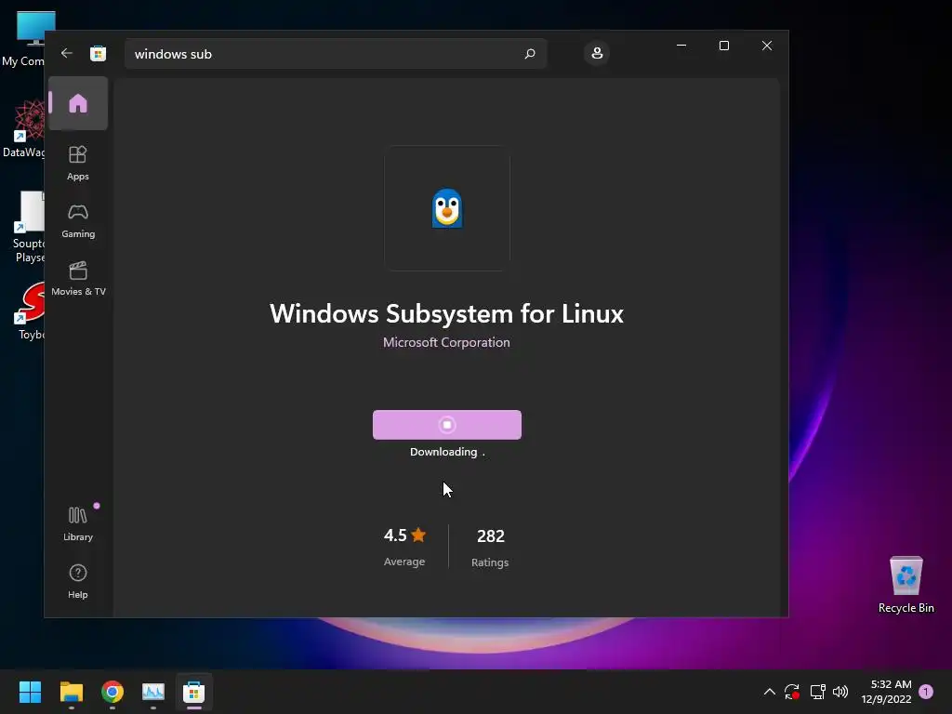Open the Library in the sidebar
This screenshot has width=952, height=714.
pos(78,523)
